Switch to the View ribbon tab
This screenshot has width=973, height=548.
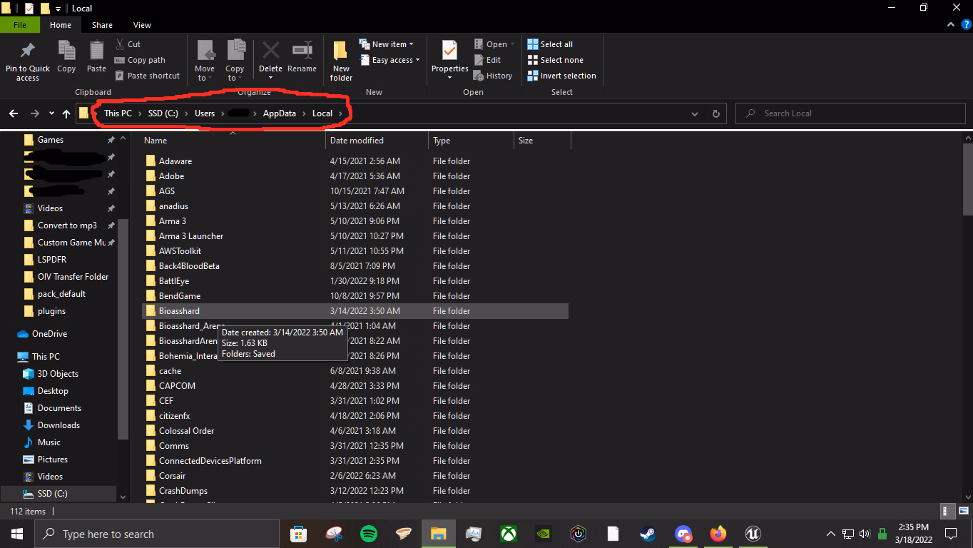coord(142,25)
